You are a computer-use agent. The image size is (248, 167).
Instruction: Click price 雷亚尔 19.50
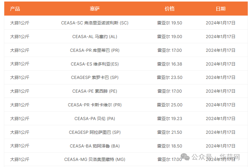(170, 23)
